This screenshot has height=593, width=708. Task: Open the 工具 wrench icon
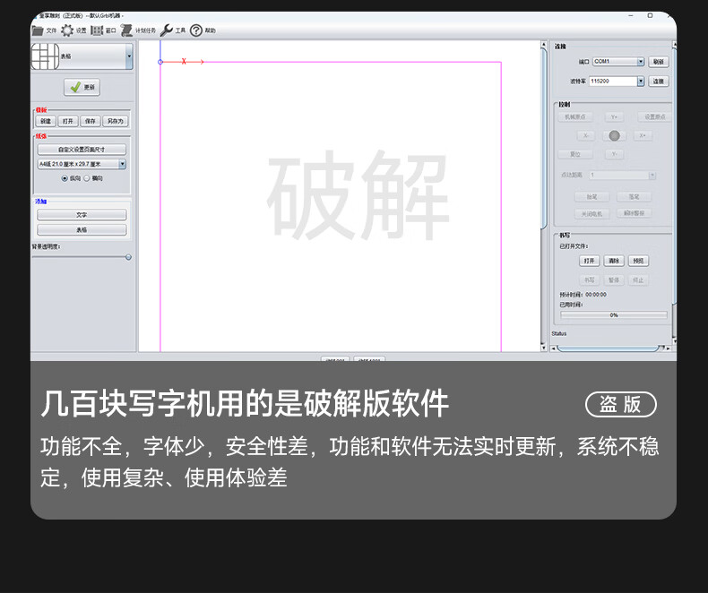click(x=167, y=30)
